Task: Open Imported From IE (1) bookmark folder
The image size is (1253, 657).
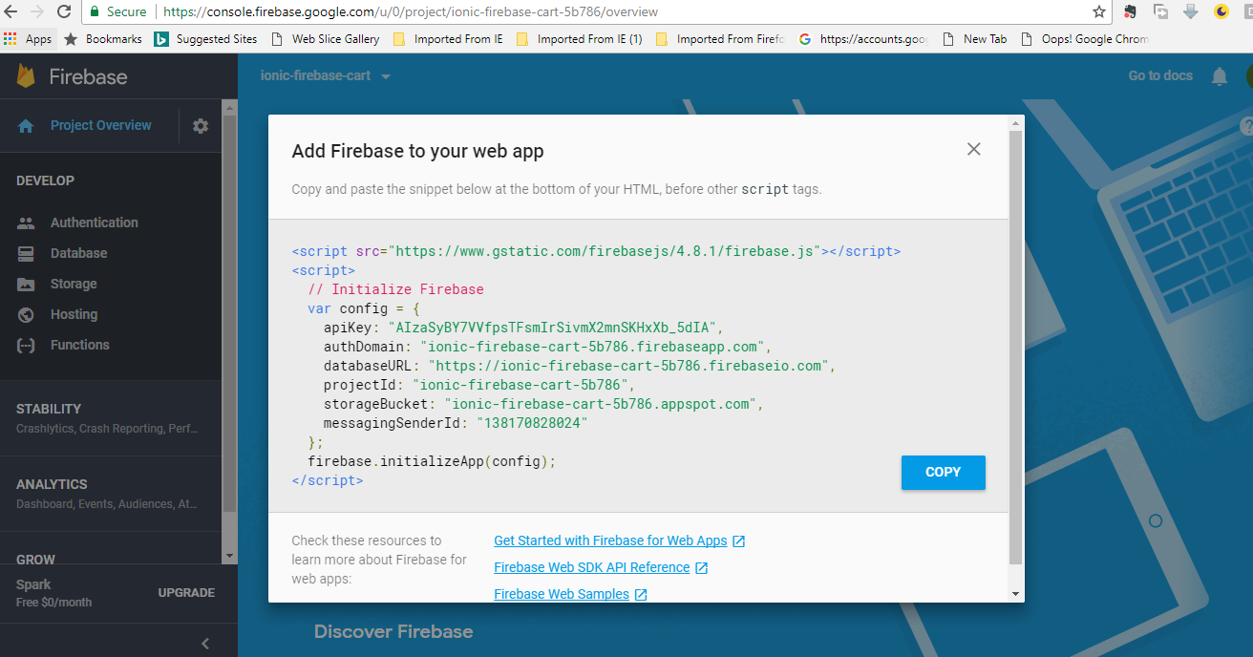Action: click(579, 39)
